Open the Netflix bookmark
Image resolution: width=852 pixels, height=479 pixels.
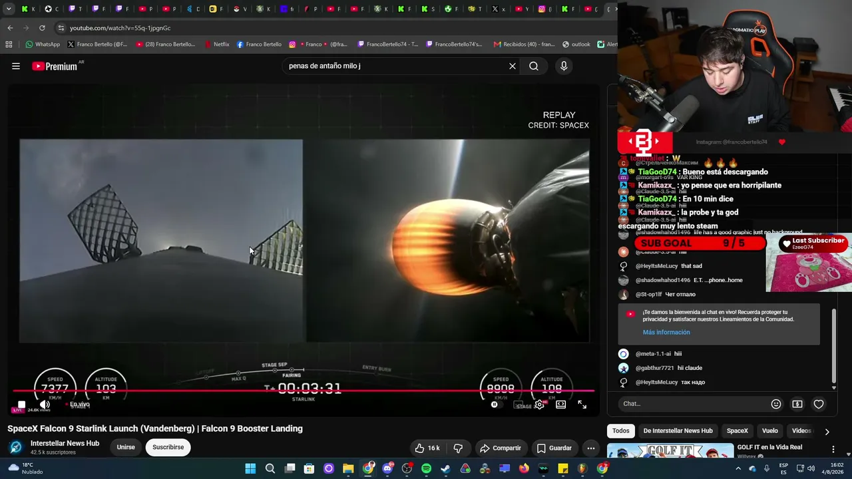coord(216,45)
